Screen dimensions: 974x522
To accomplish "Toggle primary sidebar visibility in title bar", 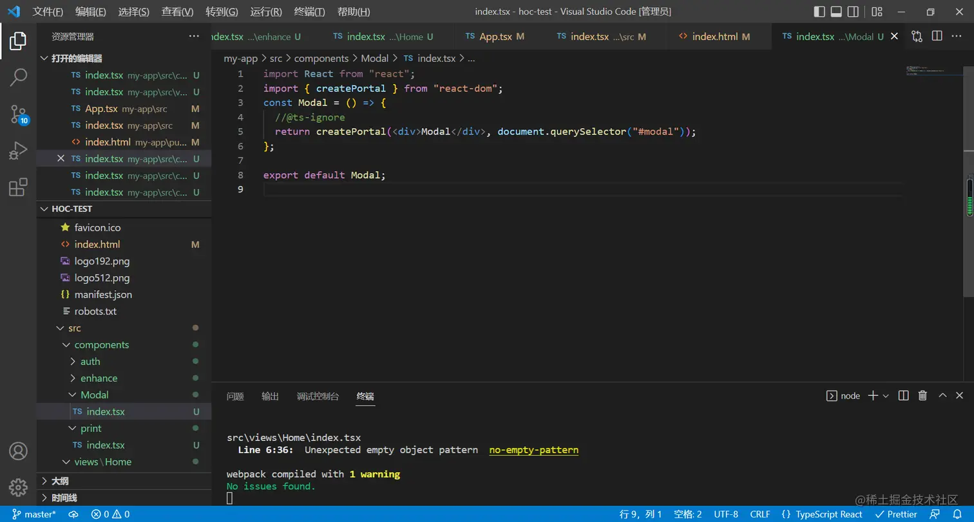I will 819,12.
